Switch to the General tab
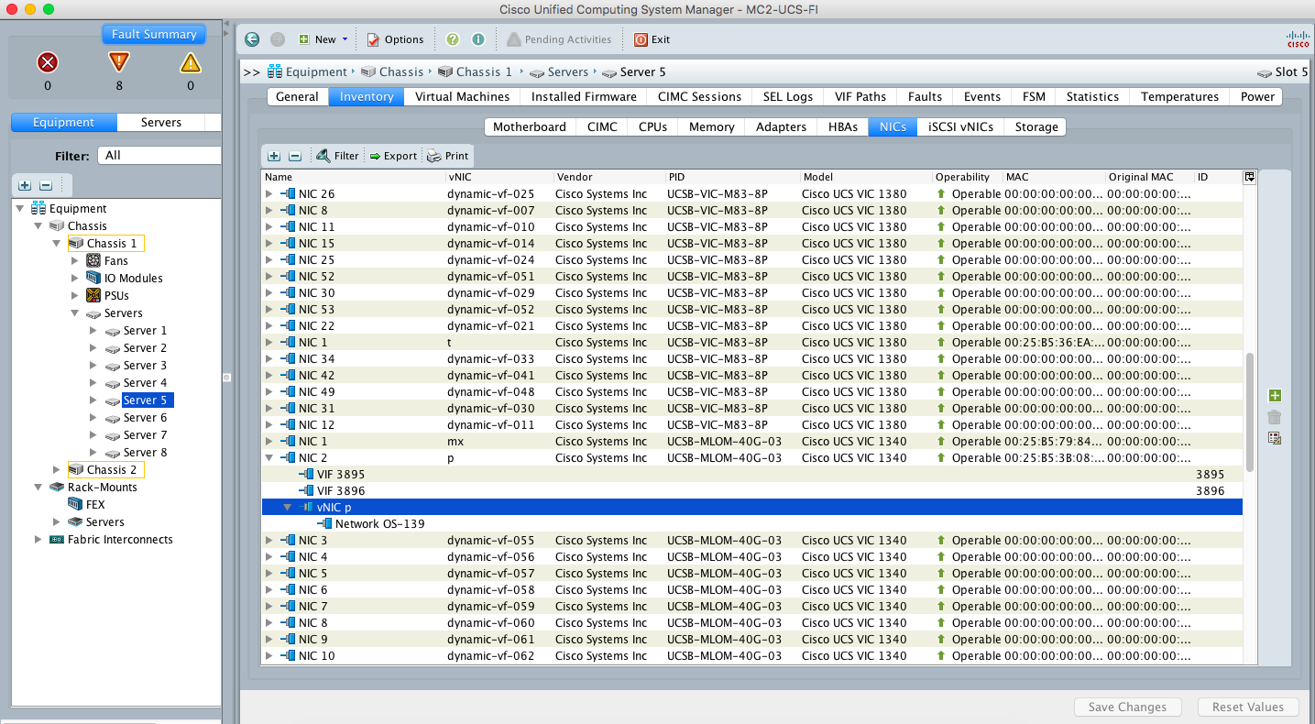The width and height of the screenshot is (1315, 724). click(298, 96)
